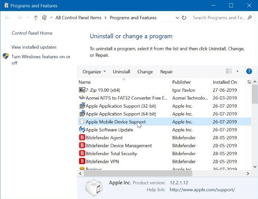Screen dimensions: 258x199
Task: Click the Bitdefender VPN icon
Action: coord(82,161)
